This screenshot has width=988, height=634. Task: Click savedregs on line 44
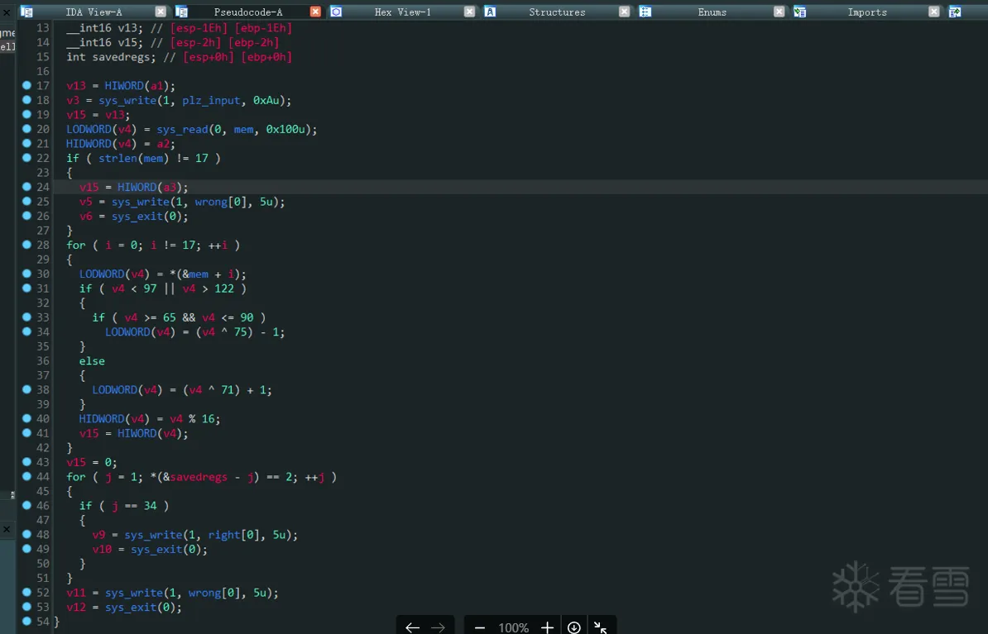click(199, 477)
